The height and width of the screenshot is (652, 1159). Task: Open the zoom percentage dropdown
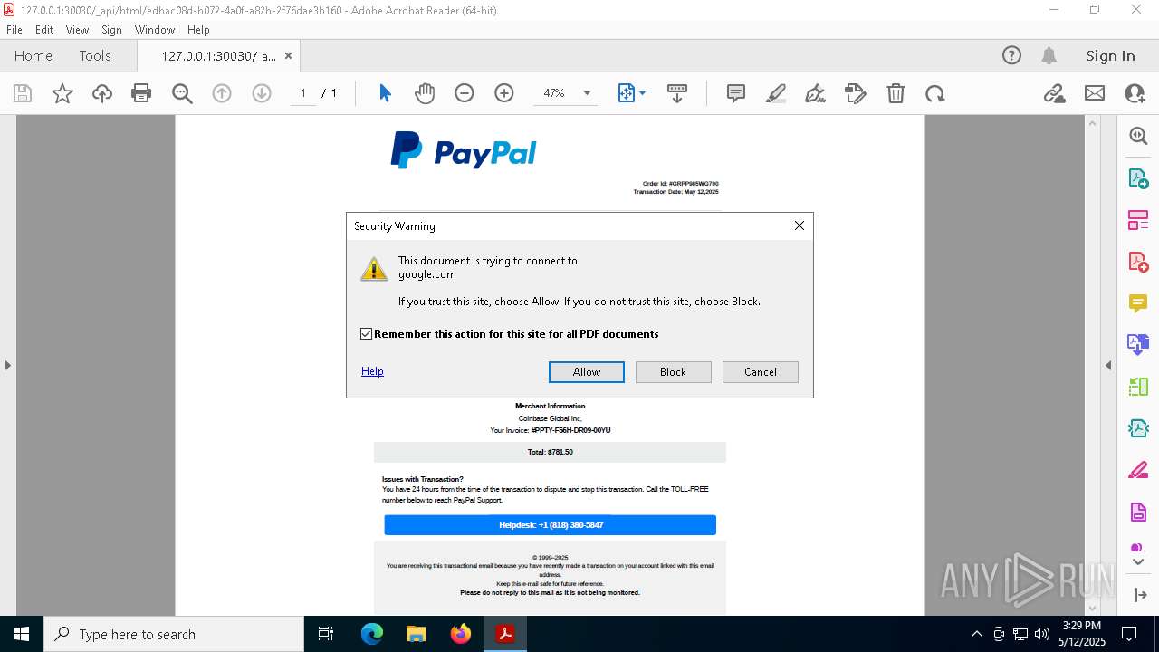587,93
